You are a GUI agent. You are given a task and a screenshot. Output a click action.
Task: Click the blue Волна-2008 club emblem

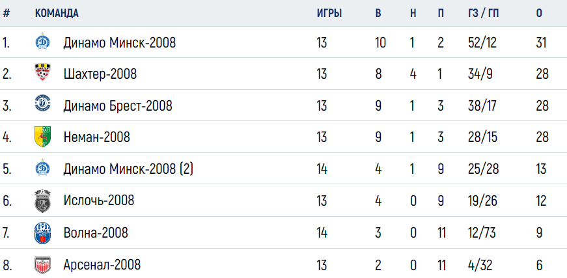click(43, 232)
